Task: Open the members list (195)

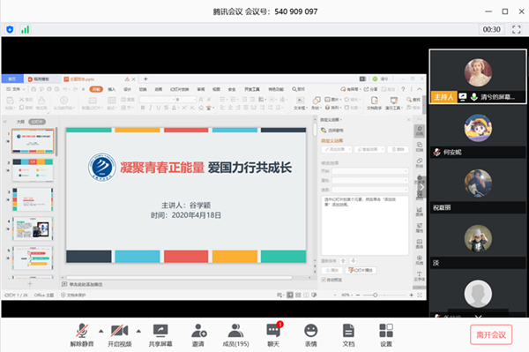Action: 235,334
